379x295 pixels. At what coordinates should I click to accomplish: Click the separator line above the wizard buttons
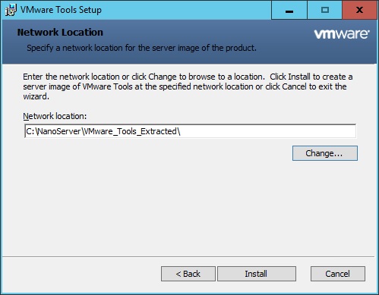pyautogui.click(x=188, y=257)
